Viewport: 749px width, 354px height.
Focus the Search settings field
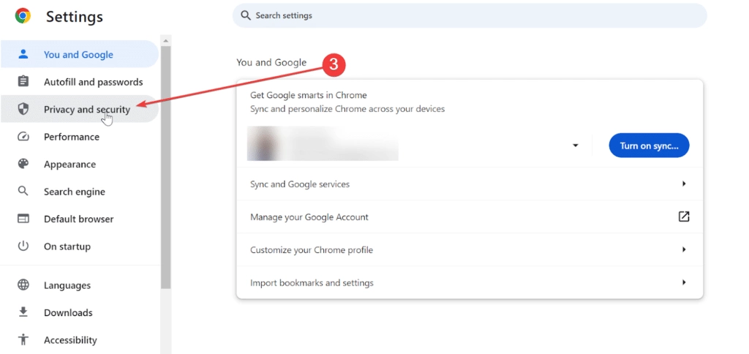(x=470, y=16)
